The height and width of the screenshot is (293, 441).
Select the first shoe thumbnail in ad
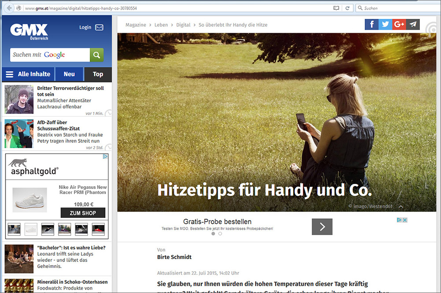(x=14, y=229)
